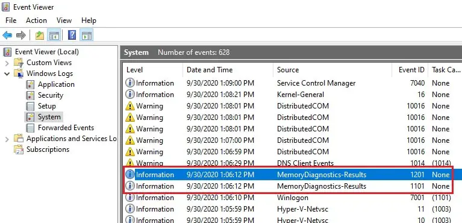Select the Forwarded Events log
462x223 pixels.
[x=66, y=128]
